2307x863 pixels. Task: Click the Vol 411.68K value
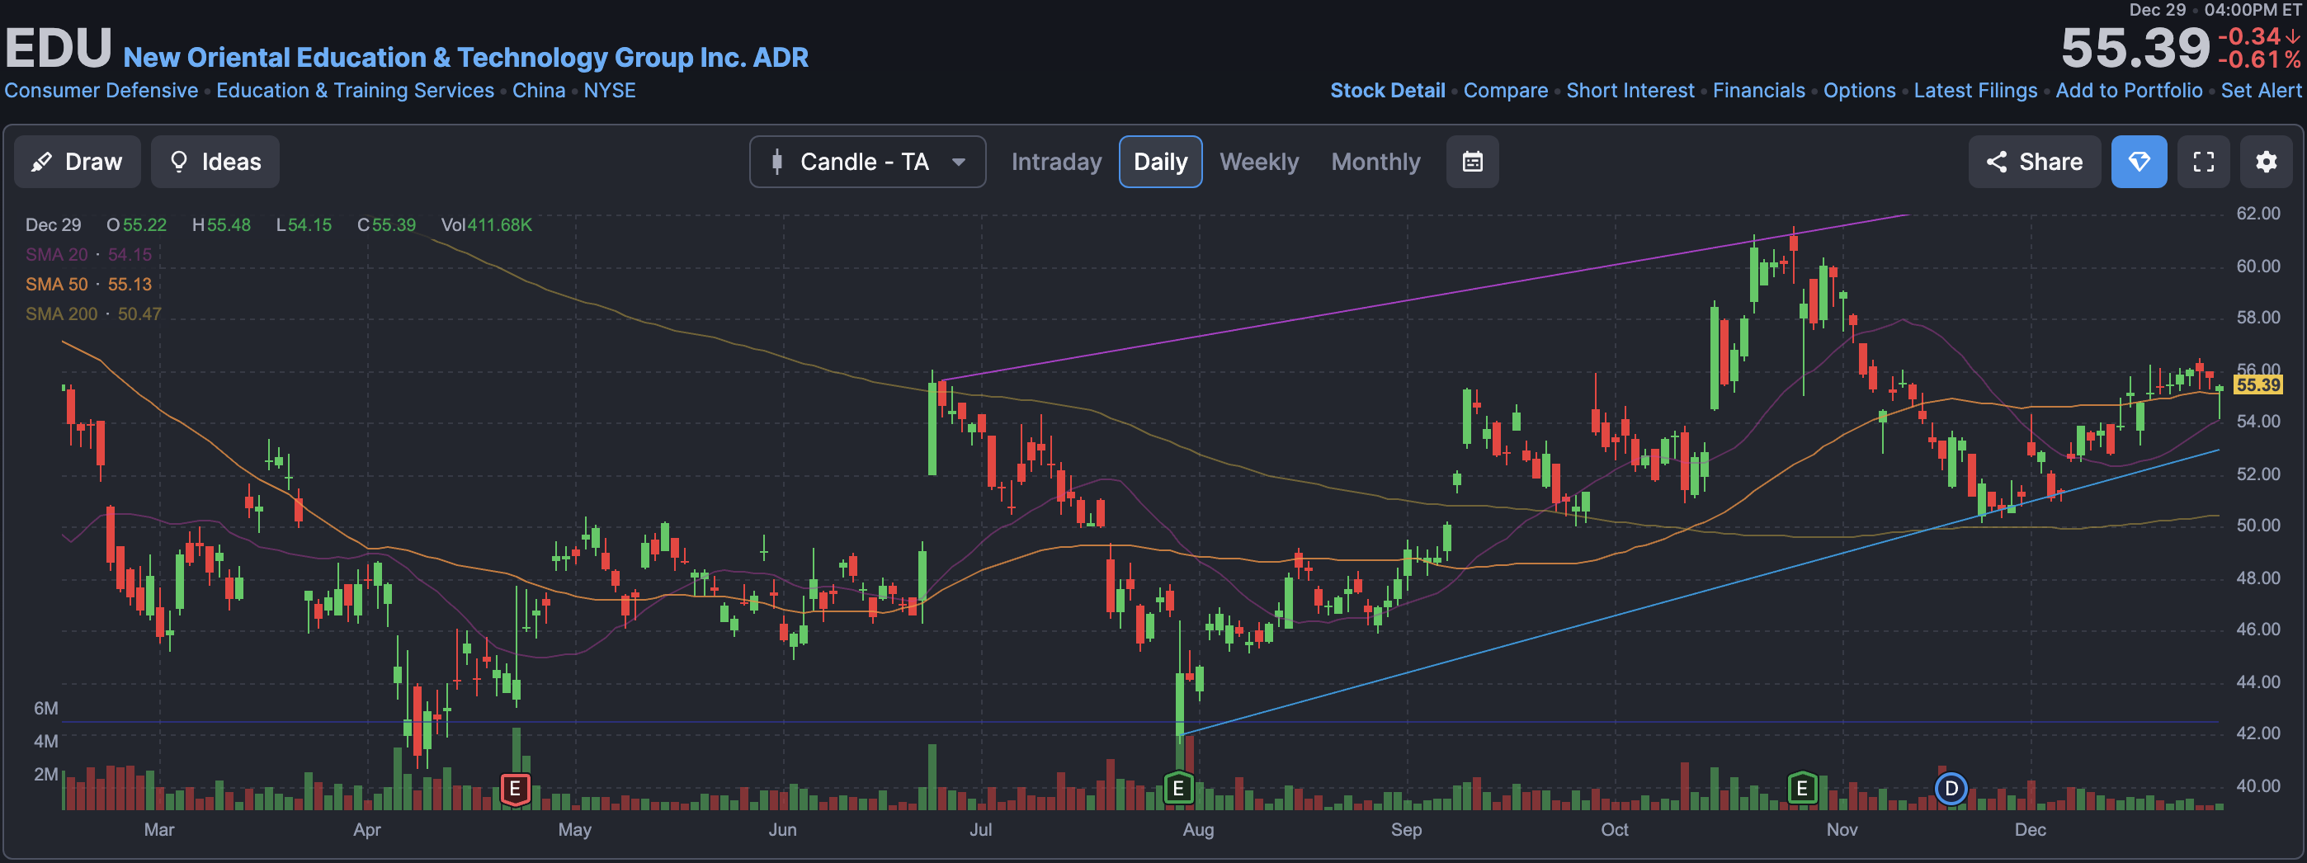pyautogui.click(x=486, y=224)
